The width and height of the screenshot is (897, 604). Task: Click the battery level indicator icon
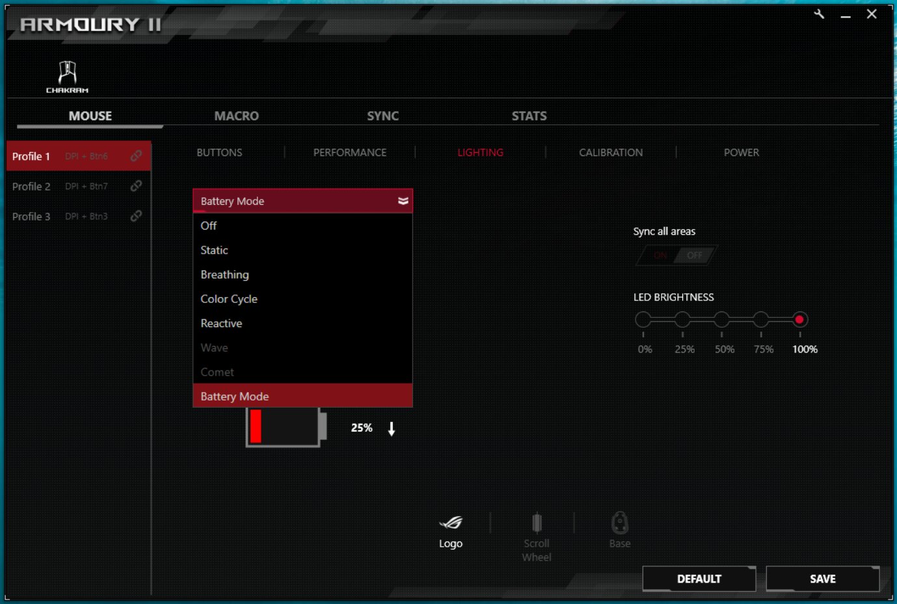click(286, 427)
